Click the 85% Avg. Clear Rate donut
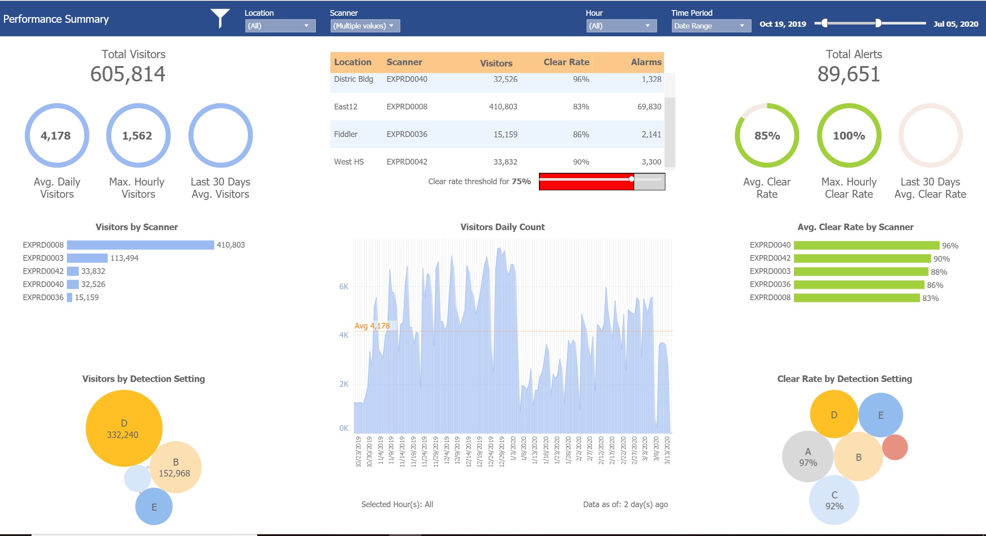 click(767, 136)
